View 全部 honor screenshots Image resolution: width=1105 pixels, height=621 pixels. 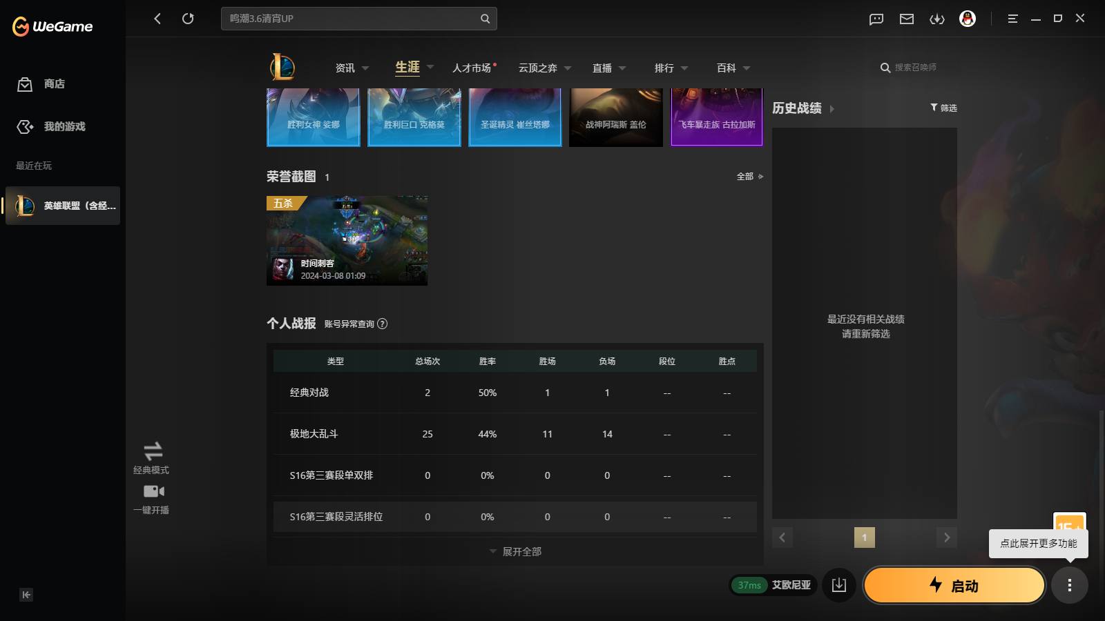point(749,177)
